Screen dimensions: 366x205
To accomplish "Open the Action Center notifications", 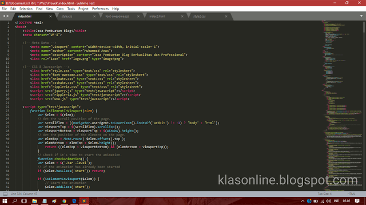I will (357, 201).
